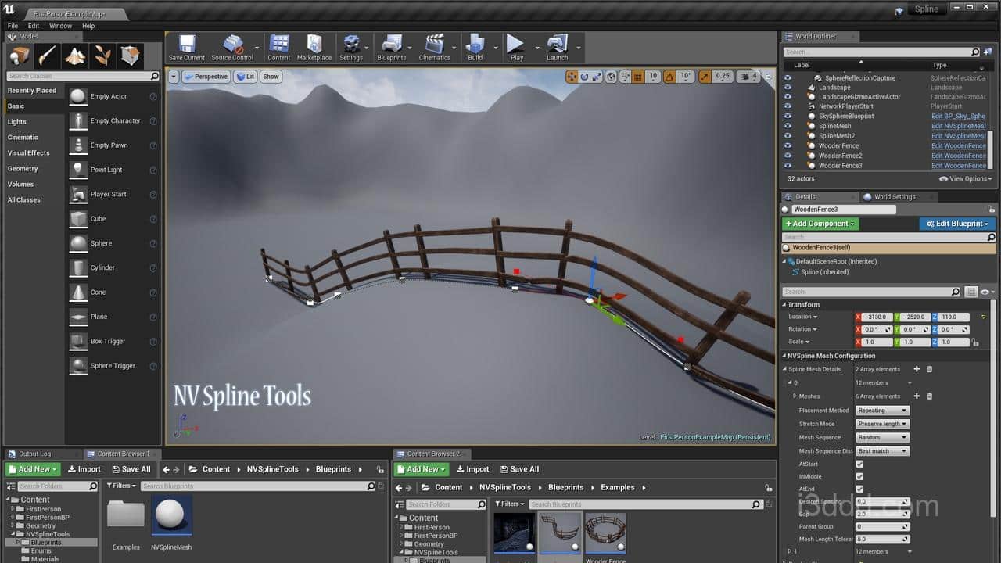The image size is (1001, 563).
Task: Select the Foliage mode leaf icon
Action: coord(102,56)
